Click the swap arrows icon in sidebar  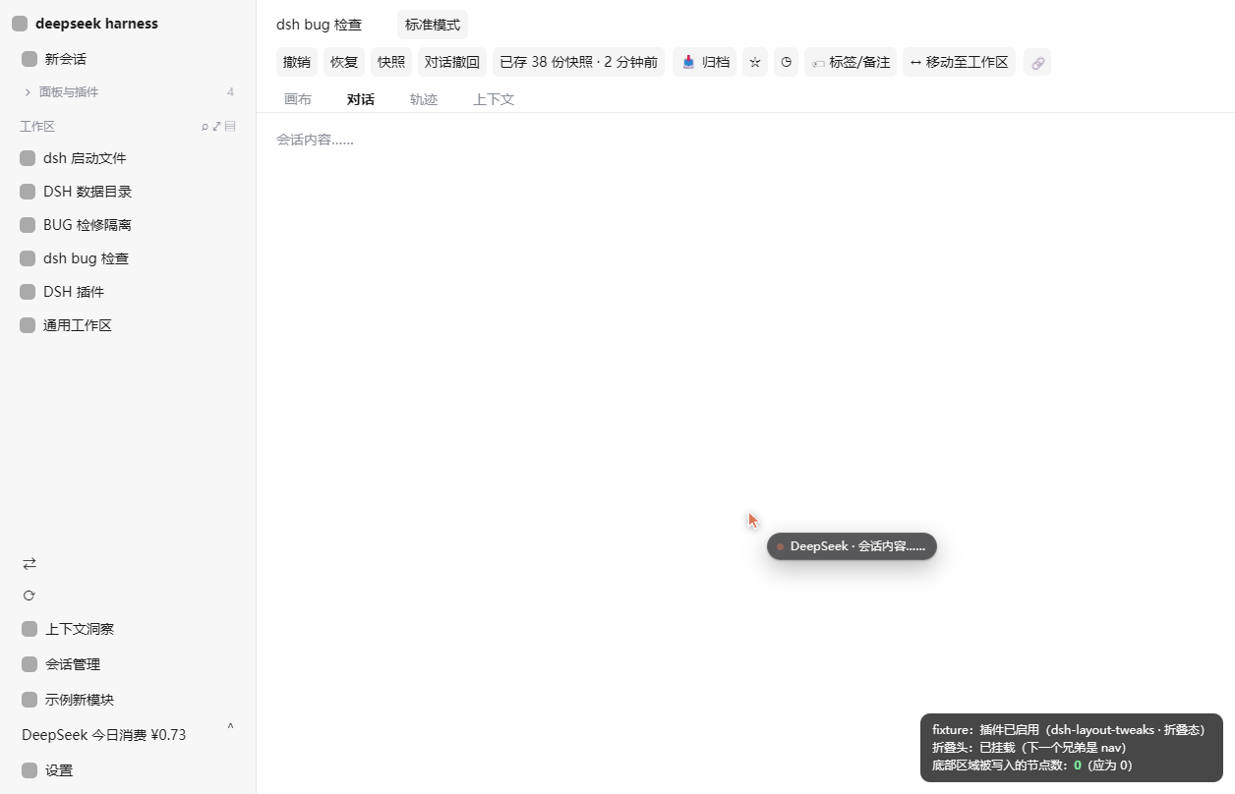(29, 563)
